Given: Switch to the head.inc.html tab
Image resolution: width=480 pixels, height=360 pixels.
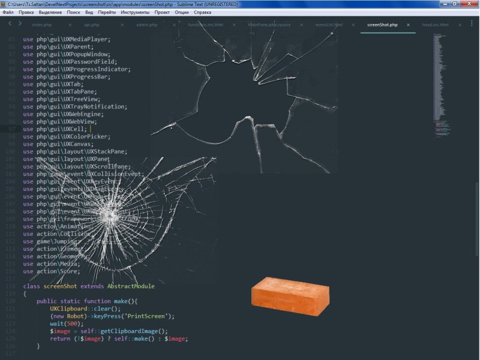Looking at the screenshot, I should point(436,25).
